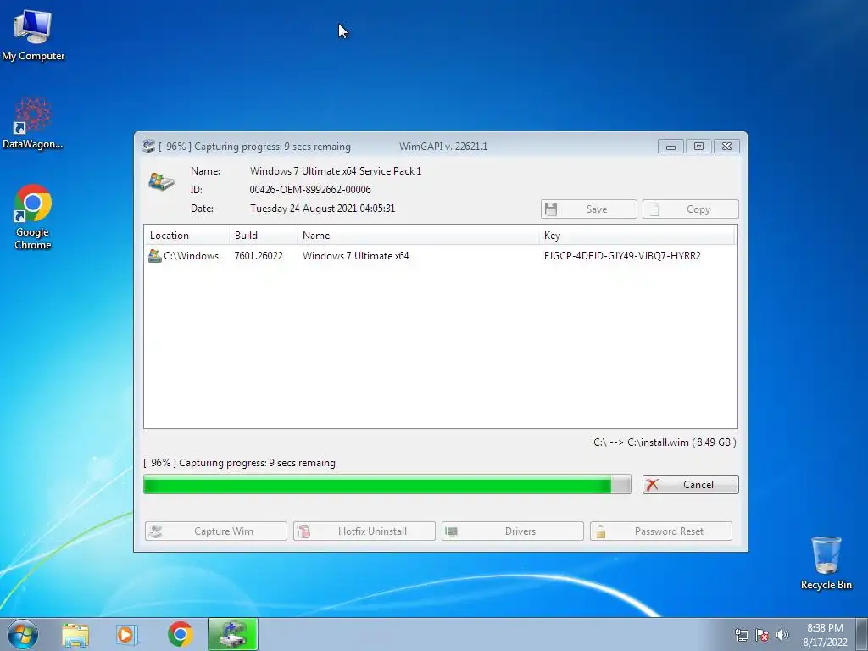The width and height of the screenshot is (868, 651).
Task: Select the C:\Windows list entry
Action: click(x=440, y=256)
